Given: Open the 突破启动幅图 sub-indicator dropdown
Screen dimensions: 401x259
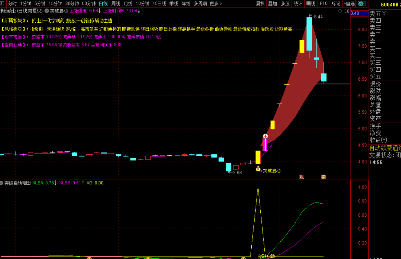Looking at the screenshot, I should click(2, 183).
